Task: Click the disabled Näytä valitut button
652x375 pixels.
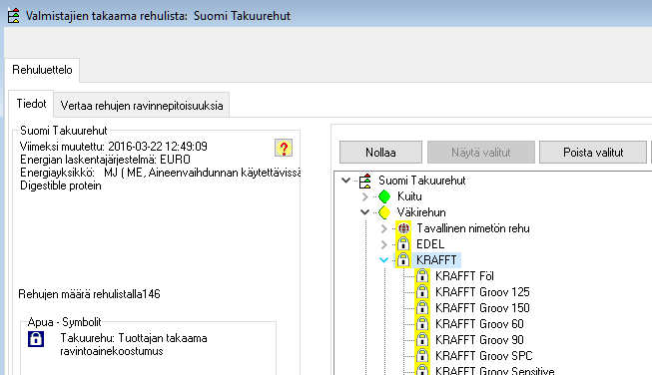Action: pos(480,153)
